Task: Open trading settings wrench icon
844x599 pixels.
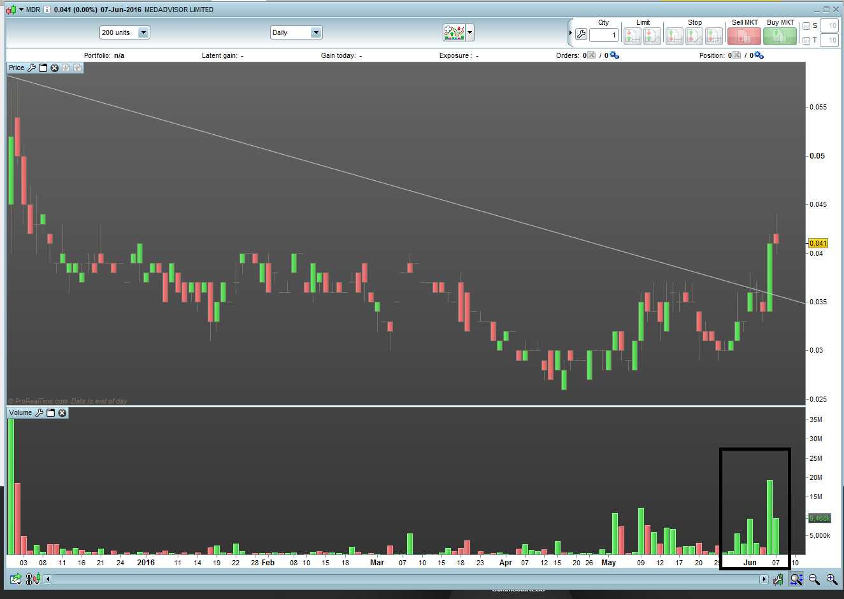Action: pyautogui.click(x=581, y=34)
